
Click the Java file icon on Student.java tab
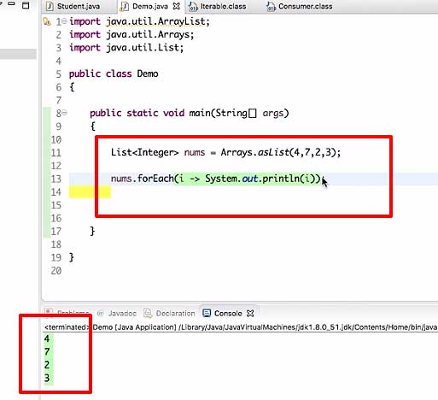pyautogui.click(x=50, y=6)
